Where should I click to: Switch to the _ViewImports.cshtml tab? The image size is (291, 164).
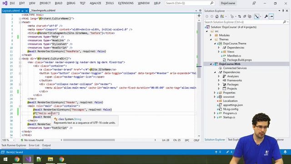click(x=43, y=10)
